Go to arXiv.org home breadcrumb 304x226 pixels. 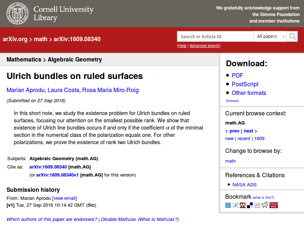(x=15, y=39)
